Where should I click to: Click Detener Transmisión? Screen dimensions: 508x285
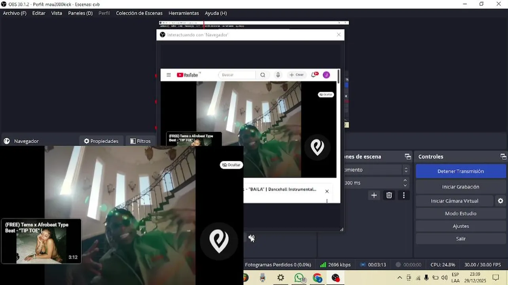coord(461,171)
